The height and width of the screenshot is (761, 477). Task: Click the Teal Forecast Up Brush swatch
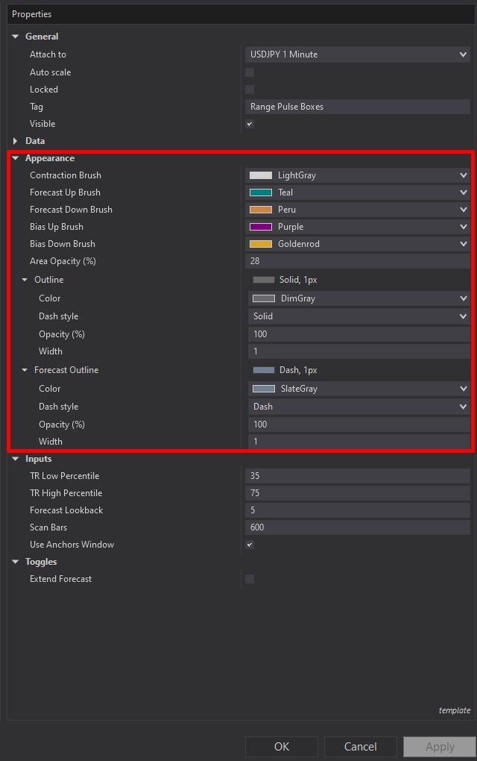(261, 192)
